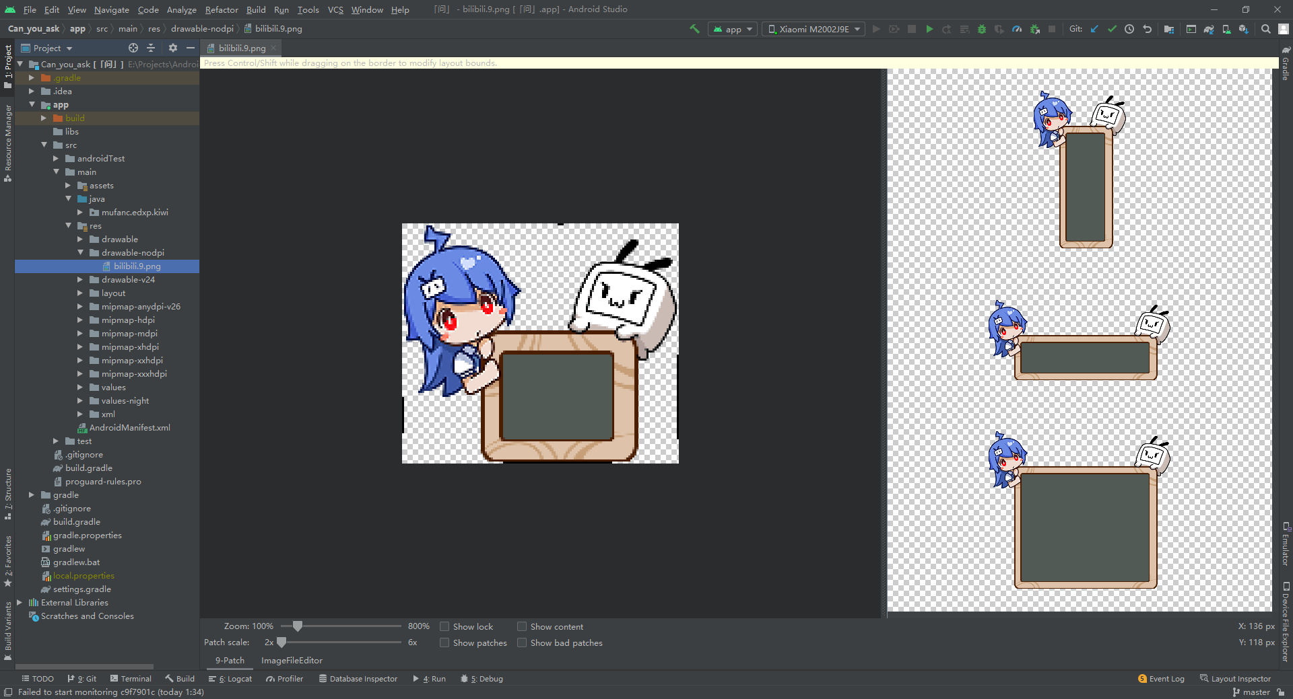Open the Analyze menu
Viewport: 1293px width, 699px height.
pyautogui.click(x=181, y=9)
